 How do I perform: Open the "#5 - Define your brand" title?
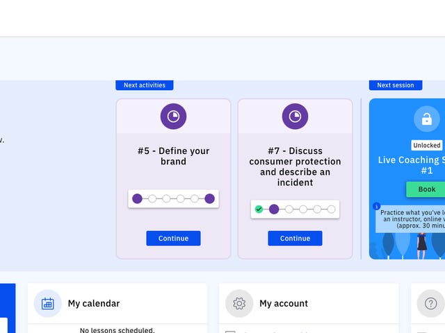[x=173, y=156]
